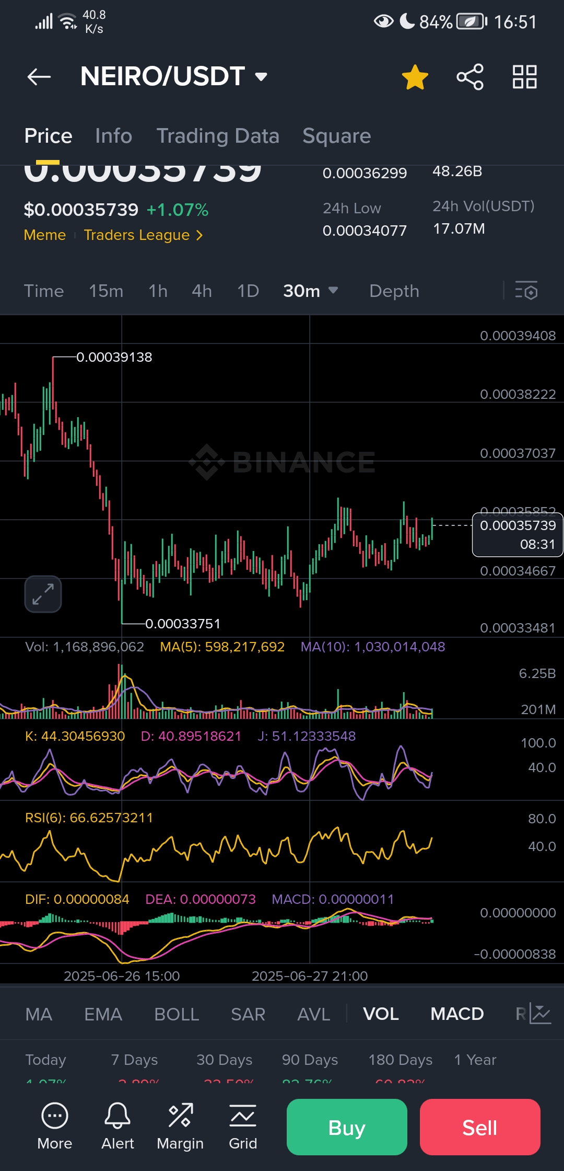Tap the 2025-06-27 21:00 time axis label
The image size is (564, 1171).
tap(310, 976)
